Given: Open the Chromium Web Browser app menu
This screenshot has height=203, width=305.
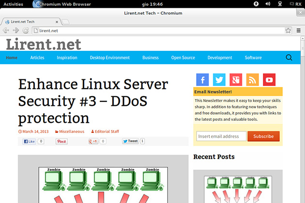Looking at the screenshot, I should pyautogui.click(x=62, y=4).
